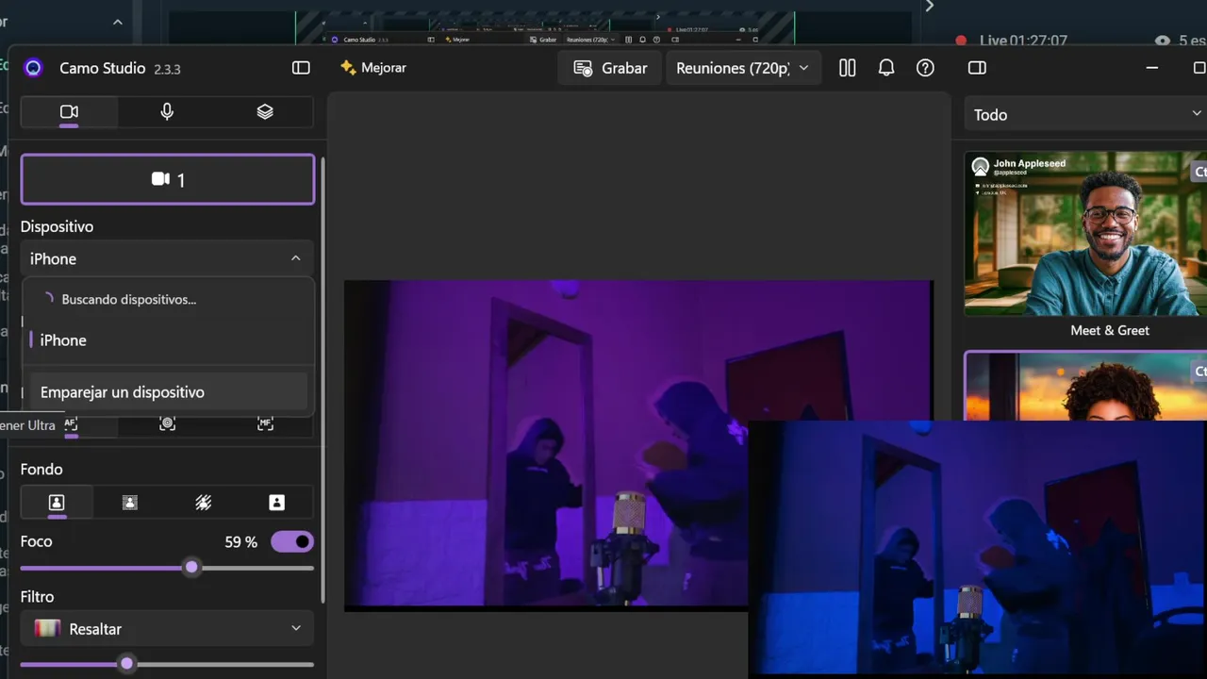Image resolution: width=1207 pixels, height=679 pixels.
Task: Select the Meet & Greet template thumbnail
Action: (x=1085, y=234)
